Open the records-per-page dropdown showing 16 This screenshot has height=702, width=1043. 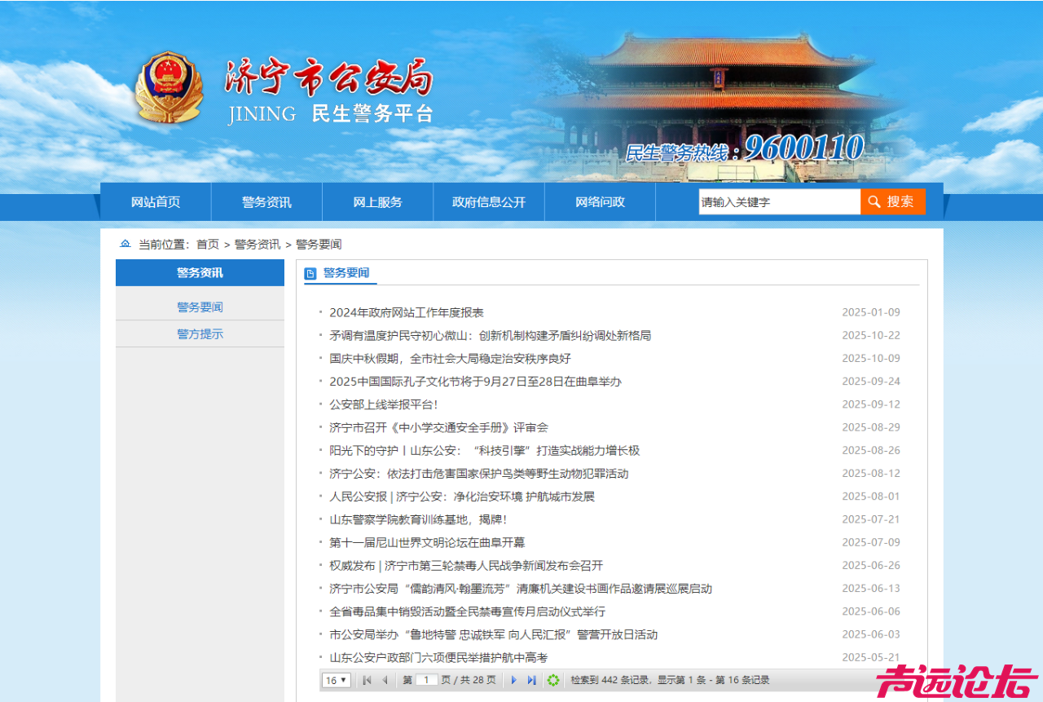click(336, 680)
